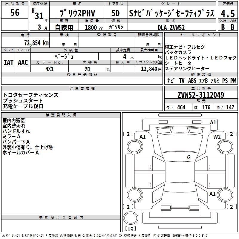
Task: Click the PW equipment entry
Action: click(233, 81)
